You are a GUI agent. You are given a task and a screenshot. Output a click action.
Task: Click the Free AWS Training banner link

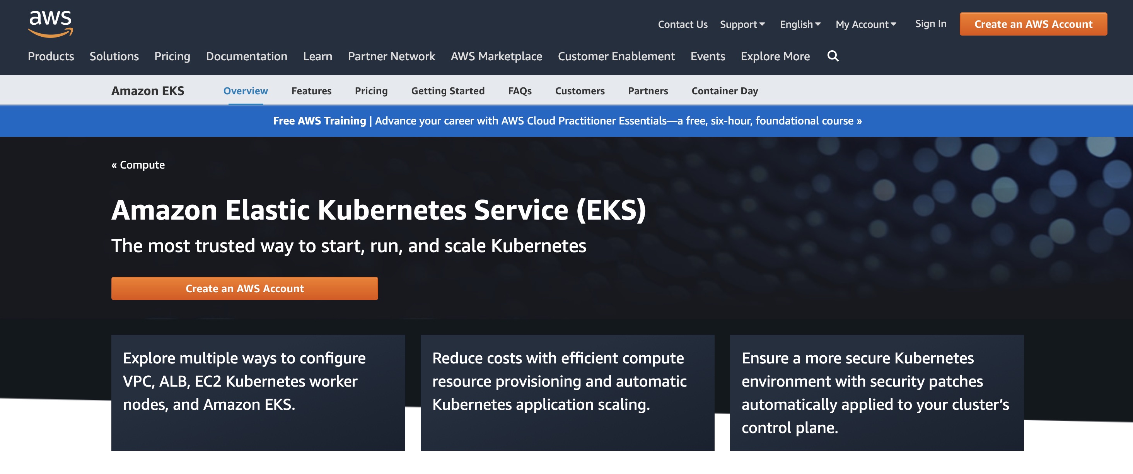567,121
